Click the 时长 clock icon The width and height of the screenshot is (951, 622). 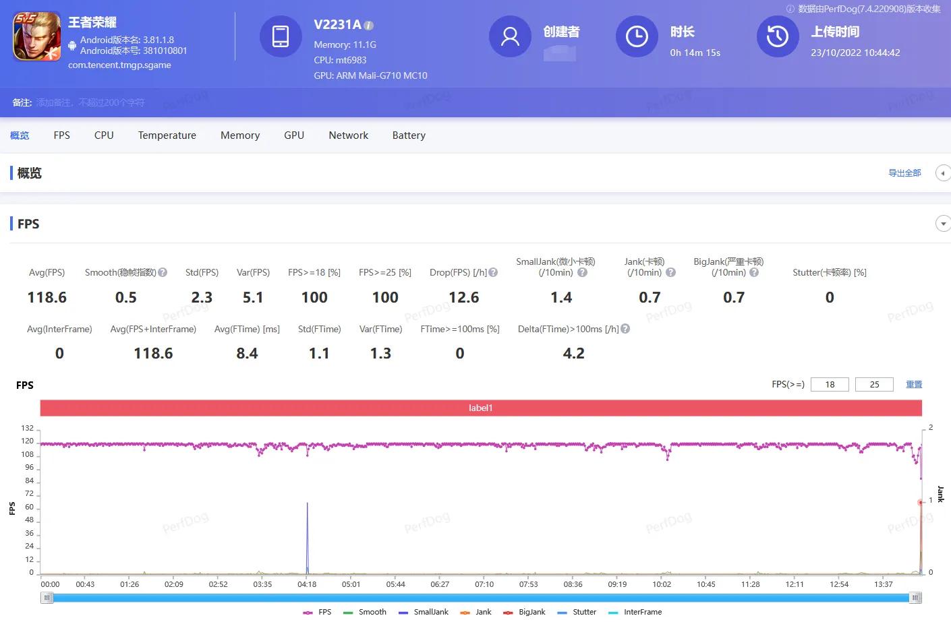[x=637, y=37]
